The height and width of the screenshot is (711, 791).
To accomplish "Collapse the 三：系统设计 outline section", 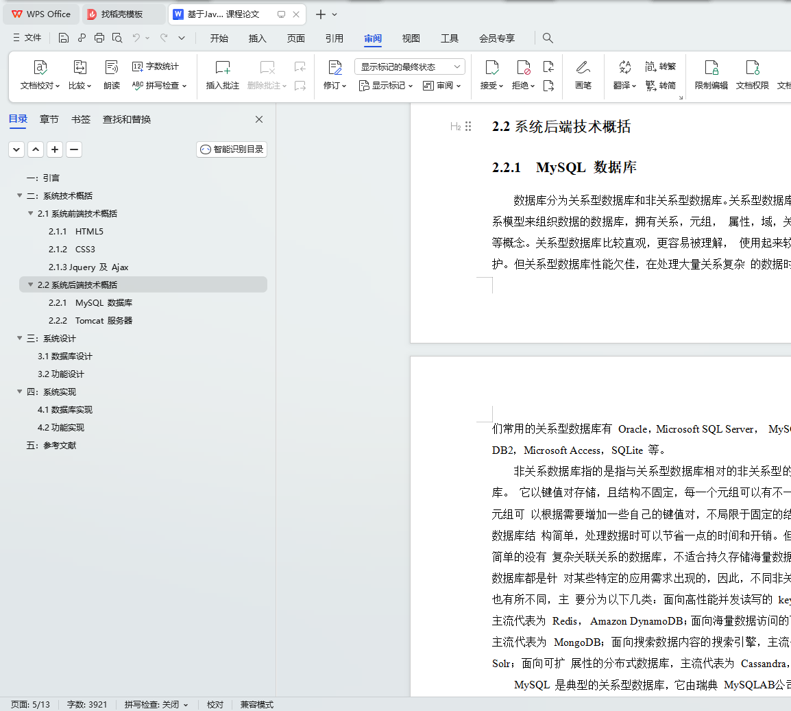I will click(20, 339).
